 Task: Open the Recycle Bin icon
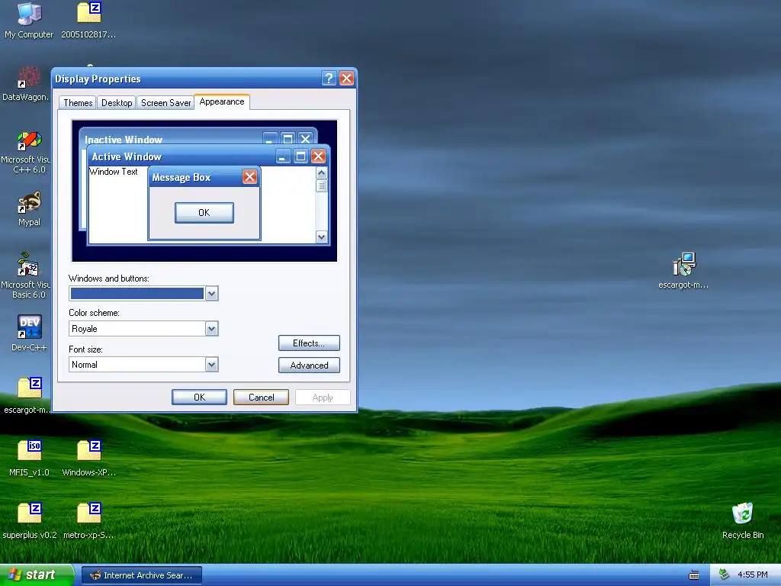[x=743, y=520]
